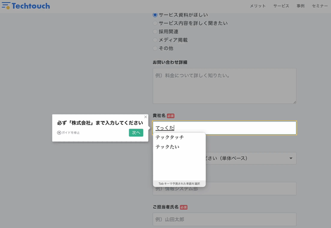This screenshot has height=228, width=331.
Task: Click the stop guide icon
Action: (x=59, y=132)
